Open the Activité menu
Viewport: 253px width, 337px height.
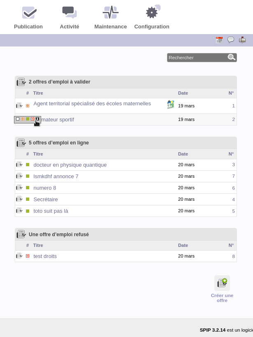70,18
